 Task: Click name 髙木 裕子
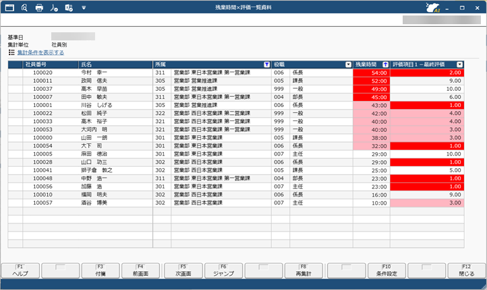94,122
